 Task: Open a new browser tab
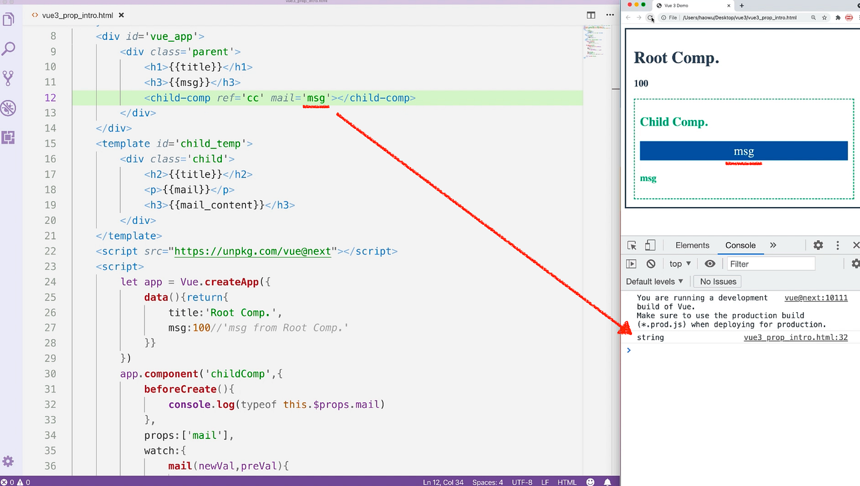[x=741, y=5]
